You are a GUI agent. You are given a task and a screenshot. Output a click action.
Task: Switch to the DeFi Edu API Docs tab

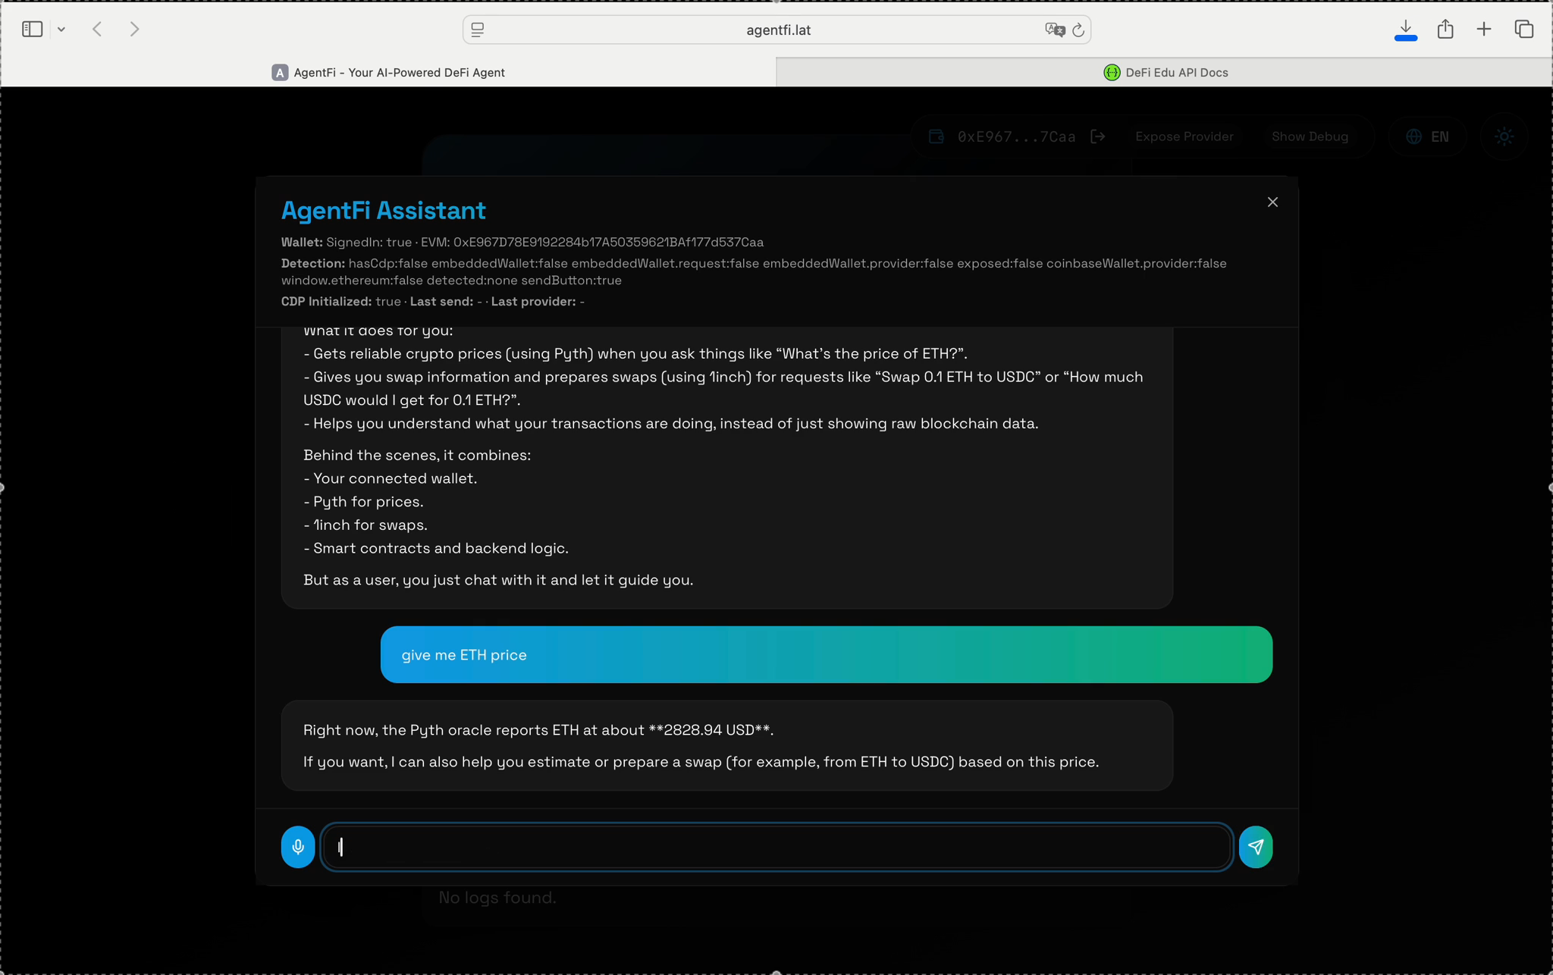(x=1166, y=72)
